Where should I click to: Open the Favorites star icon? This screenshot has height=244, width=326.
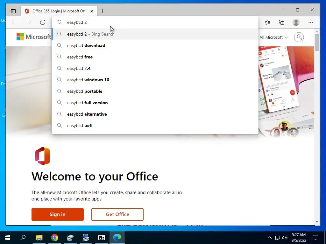coord(267,22)
